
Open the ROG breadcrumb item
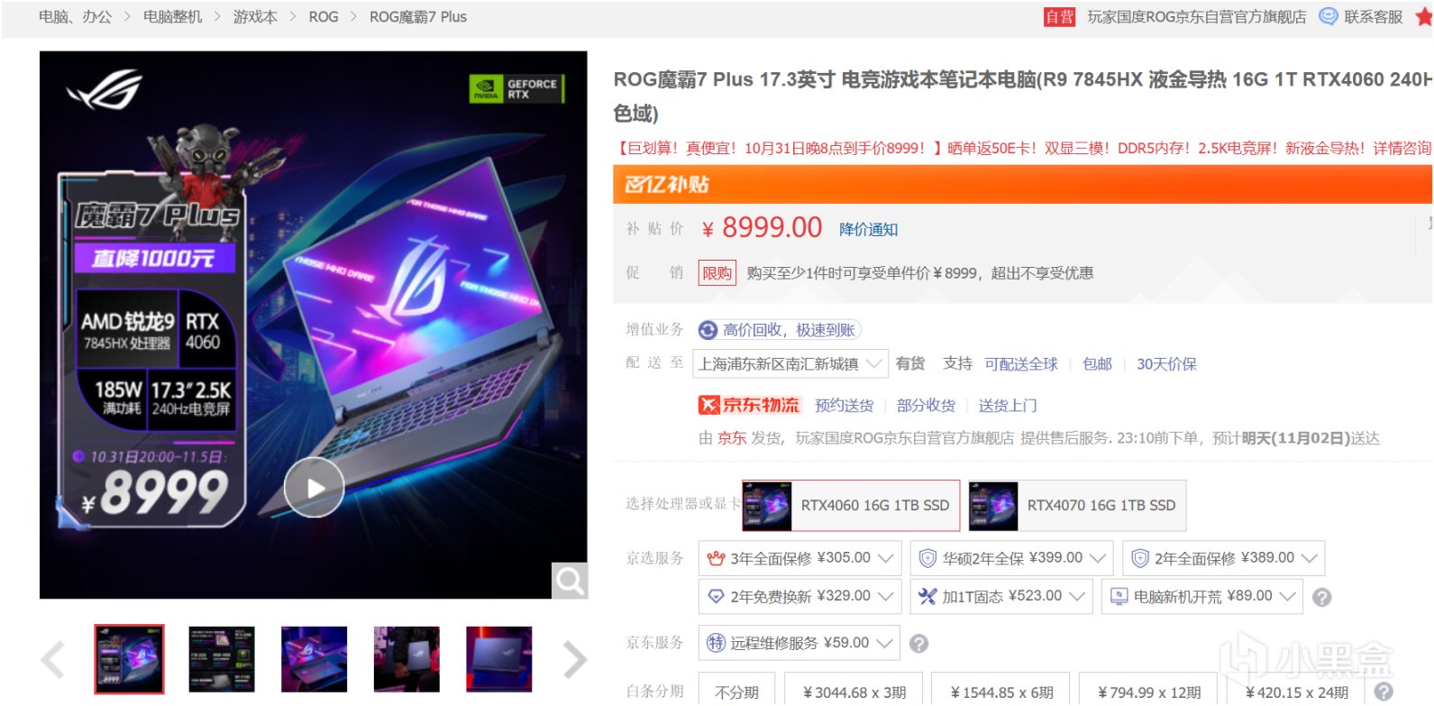[x=324, y=16]
